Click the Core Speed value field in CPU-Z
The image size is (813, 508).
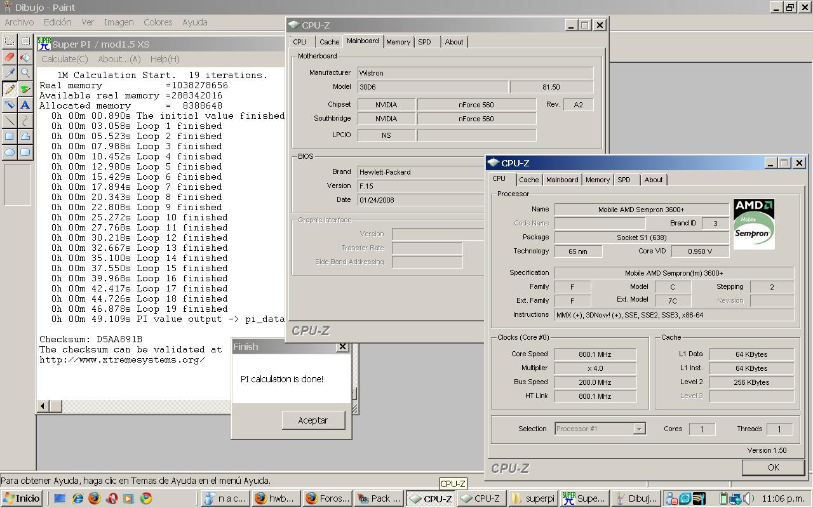coord(596,354)
